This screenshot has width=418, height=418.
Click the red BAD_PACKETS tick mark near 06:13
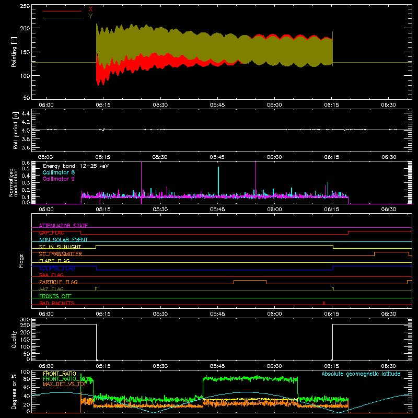click(324, 303)
